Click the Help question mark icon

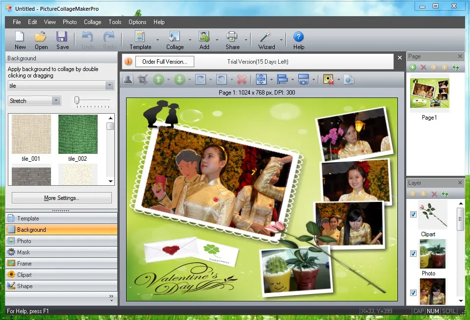(x=298, y=37)
